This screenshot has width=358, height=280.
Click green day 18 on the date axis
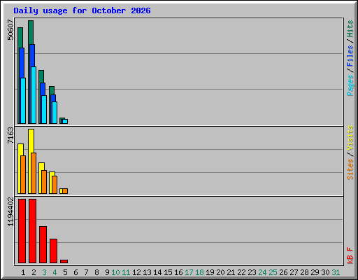pyautogui.click(x=199, y=272)
